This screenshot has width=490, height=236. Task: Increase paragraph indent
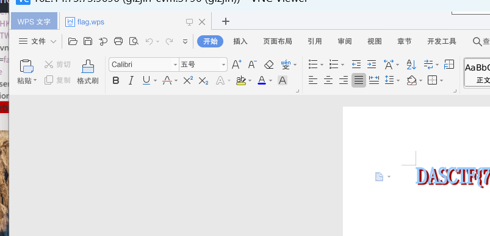372,64
